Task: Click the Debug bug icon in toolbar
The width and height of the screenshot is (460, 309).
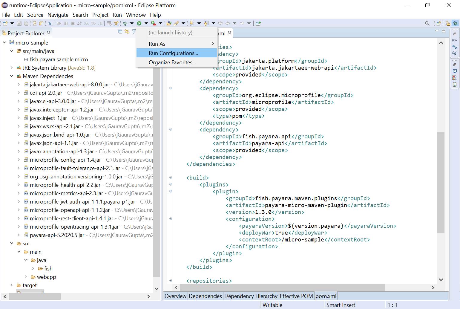Action: click(x=125, y=23)
